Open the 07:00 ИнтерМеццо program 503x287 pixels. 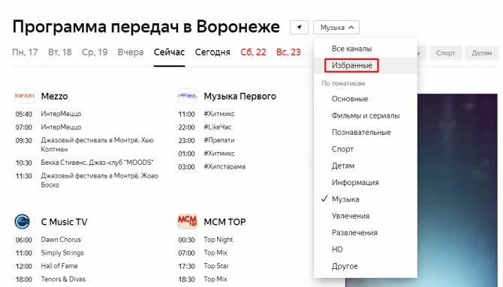pos(61,127)
